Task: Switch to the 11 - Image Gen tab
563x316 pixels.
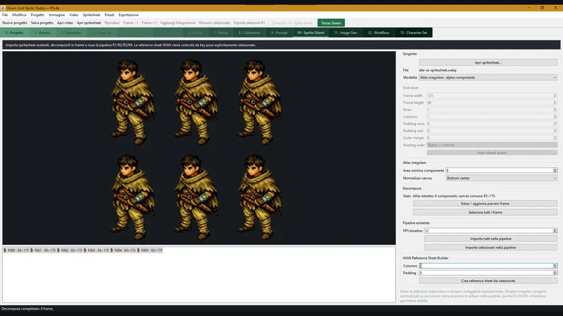Action: point(345,33)
